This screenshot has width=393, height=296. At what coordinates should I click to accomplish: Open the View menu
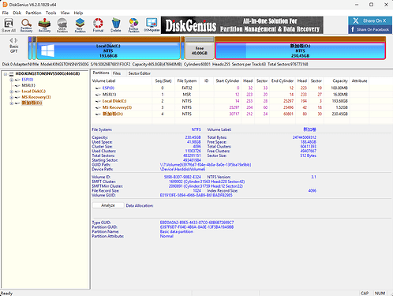click(x=65, y=13)
